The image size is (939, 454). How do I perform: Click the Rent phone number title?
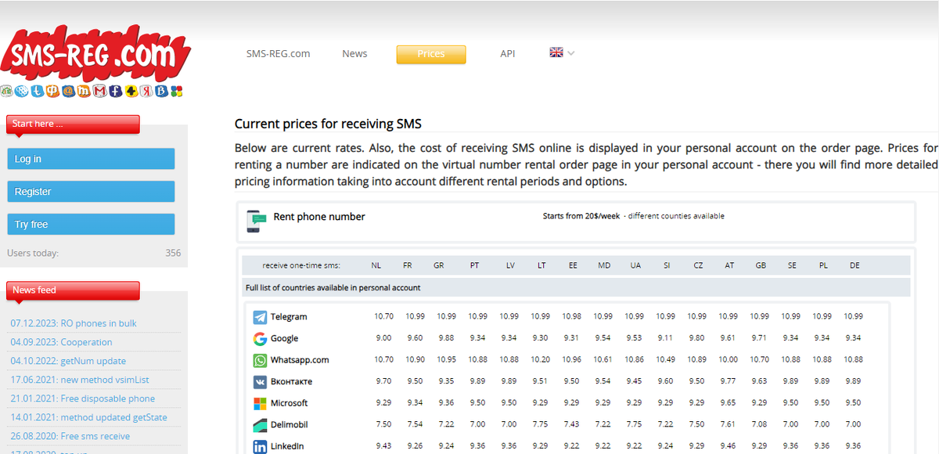click(319, 217)
